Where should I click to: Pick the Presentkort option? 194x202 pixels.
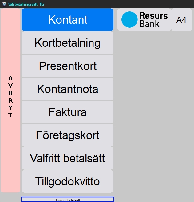coord(67,66)
